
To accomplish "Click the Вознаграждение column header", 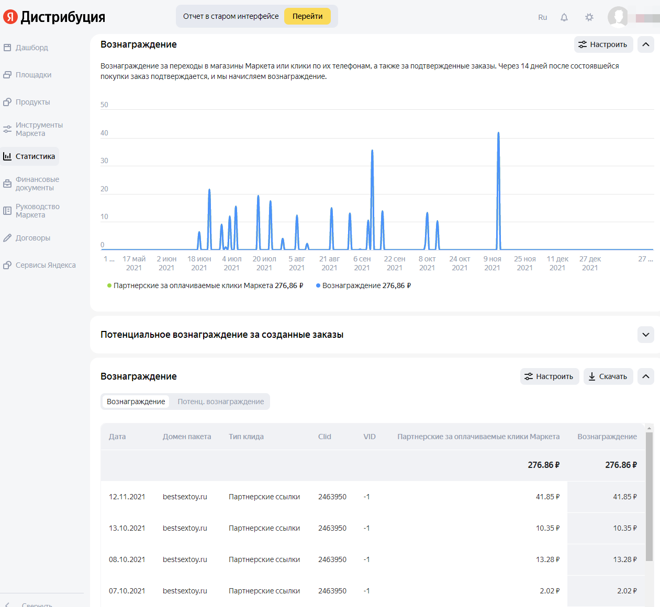I will pyautogui.click(x=607, y=437).
